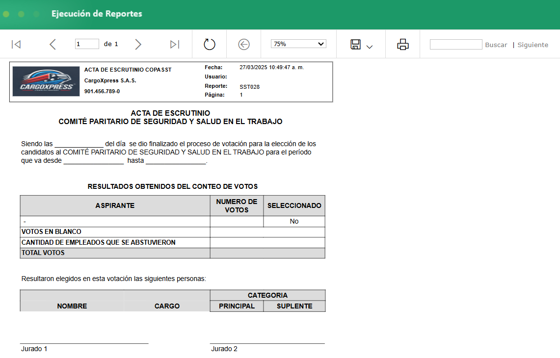The height and width of the screenshot is (358, 560).
Task: Go to the previous page
Action: click(53, 44)
